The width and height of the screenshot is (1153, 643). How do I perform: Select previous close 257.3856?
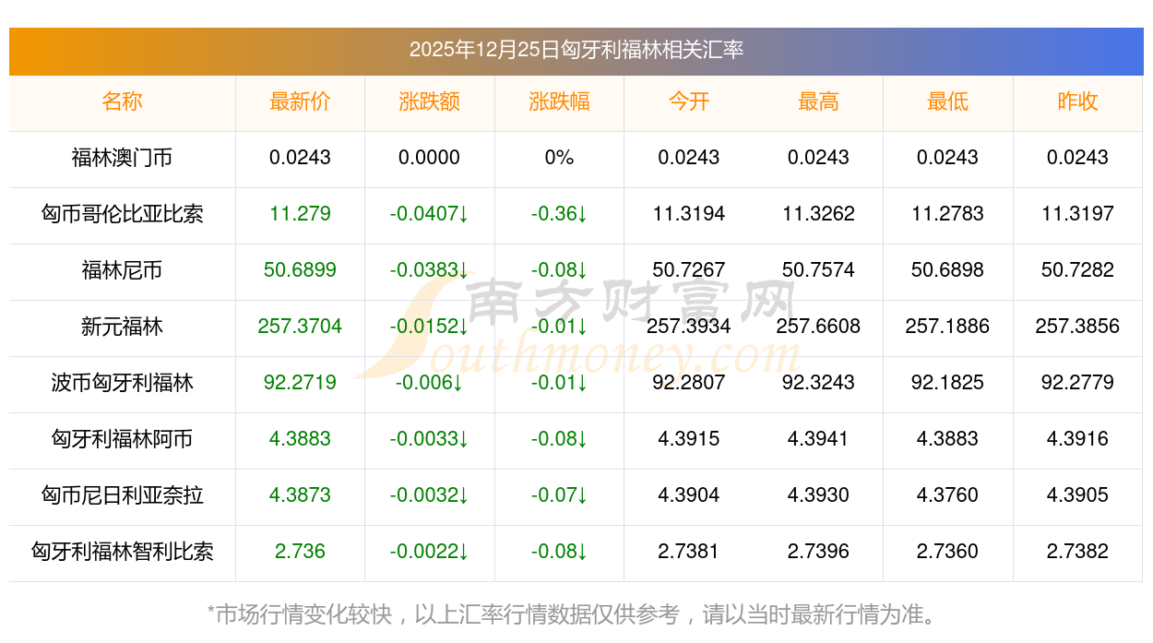(1077, 327)
